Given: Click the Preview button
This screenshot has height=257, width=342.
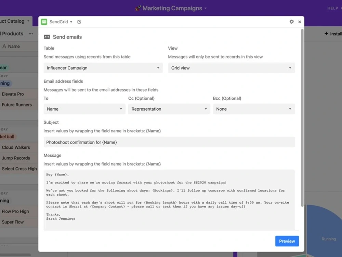Looking at the screenshot, I should coord(287,241).
